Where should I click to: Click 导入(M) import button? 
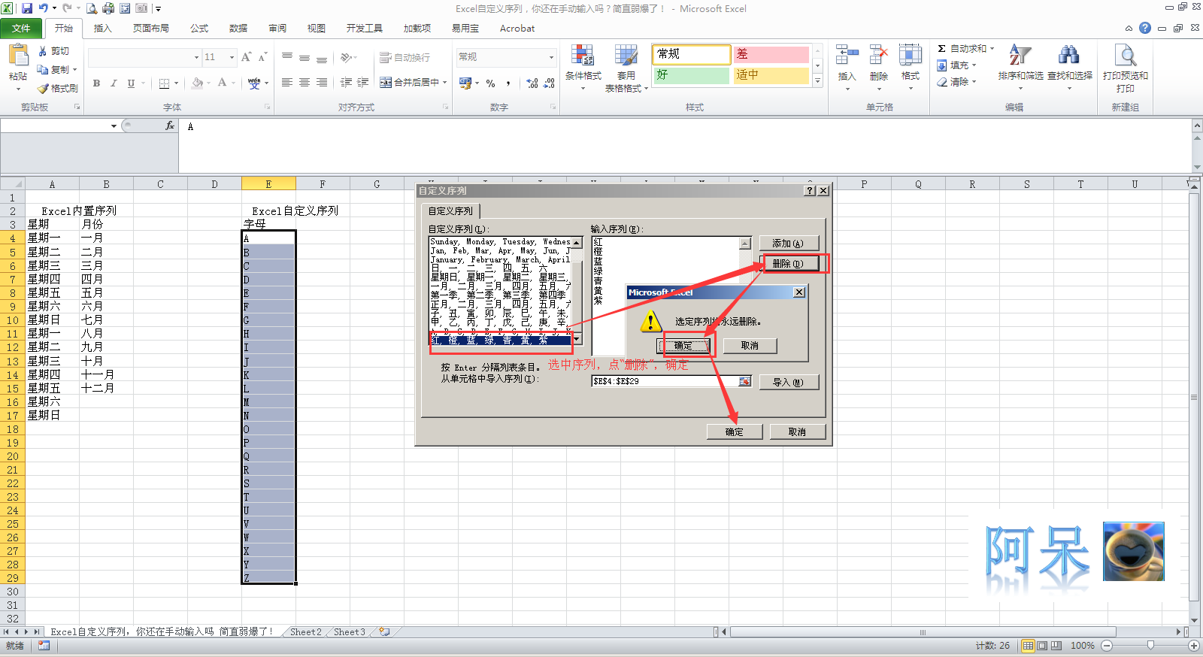tap(788, 382)
